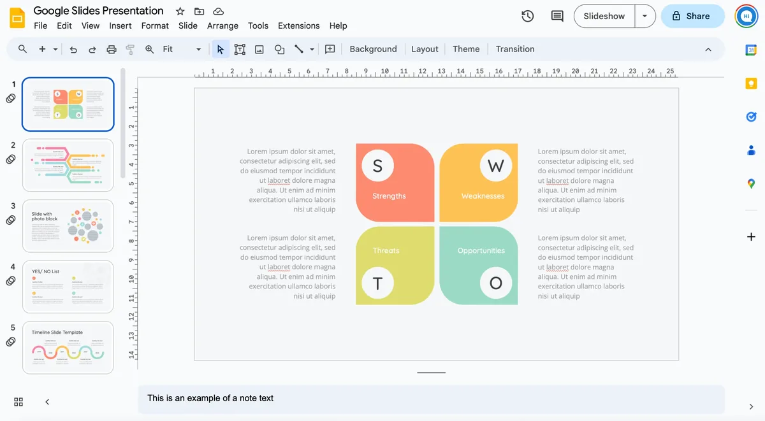Viewport: 765px width, 421px height.
Task: Collapse the toolbar with the up chevron
Action: [x=708, y=49]
